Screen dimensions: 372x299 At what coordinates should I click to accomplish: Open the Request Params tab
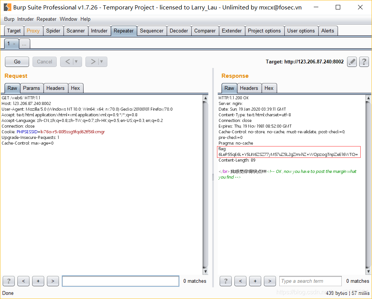[31, 88]
